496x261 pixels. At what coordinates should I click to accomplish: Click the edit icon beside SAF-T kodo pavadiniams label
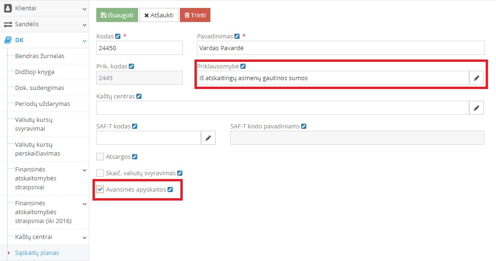(304, 126)
